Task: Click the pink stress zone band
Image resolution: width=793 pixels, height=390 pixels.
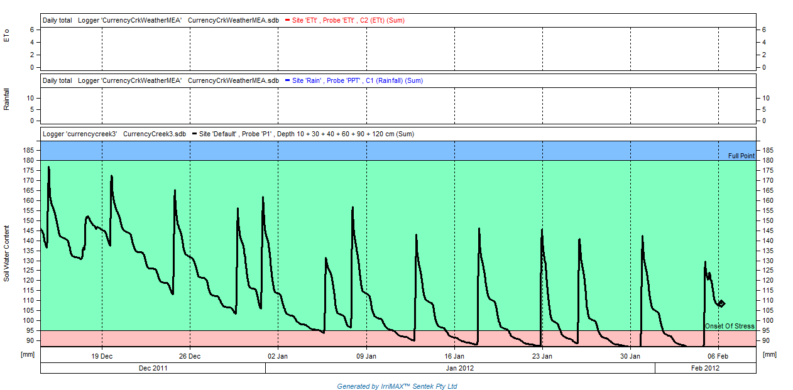Action: (x=251, y=339)
